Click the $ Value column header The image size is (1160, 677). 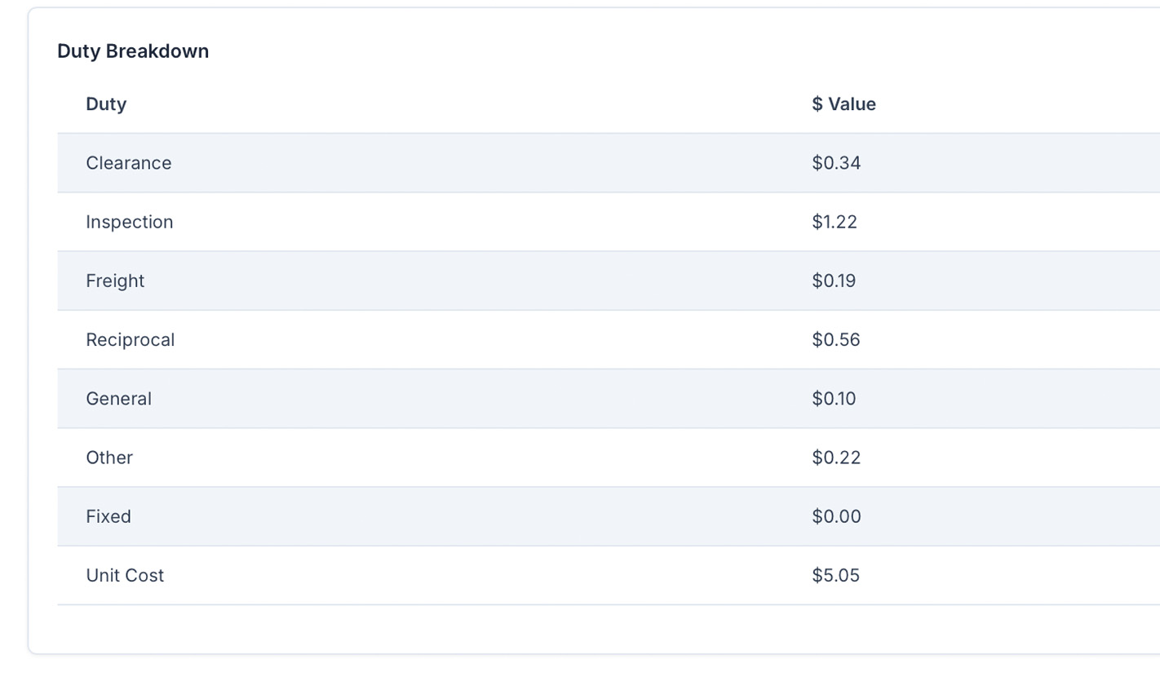pos(843,104)
